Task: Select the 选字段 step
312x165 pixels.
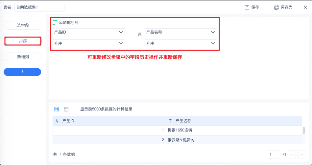Action: [x=23, y=25]
